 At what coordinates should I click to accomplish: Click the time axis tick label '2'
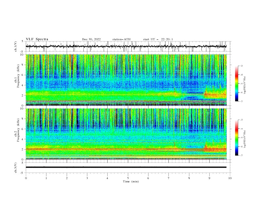(x=67, y=178)
